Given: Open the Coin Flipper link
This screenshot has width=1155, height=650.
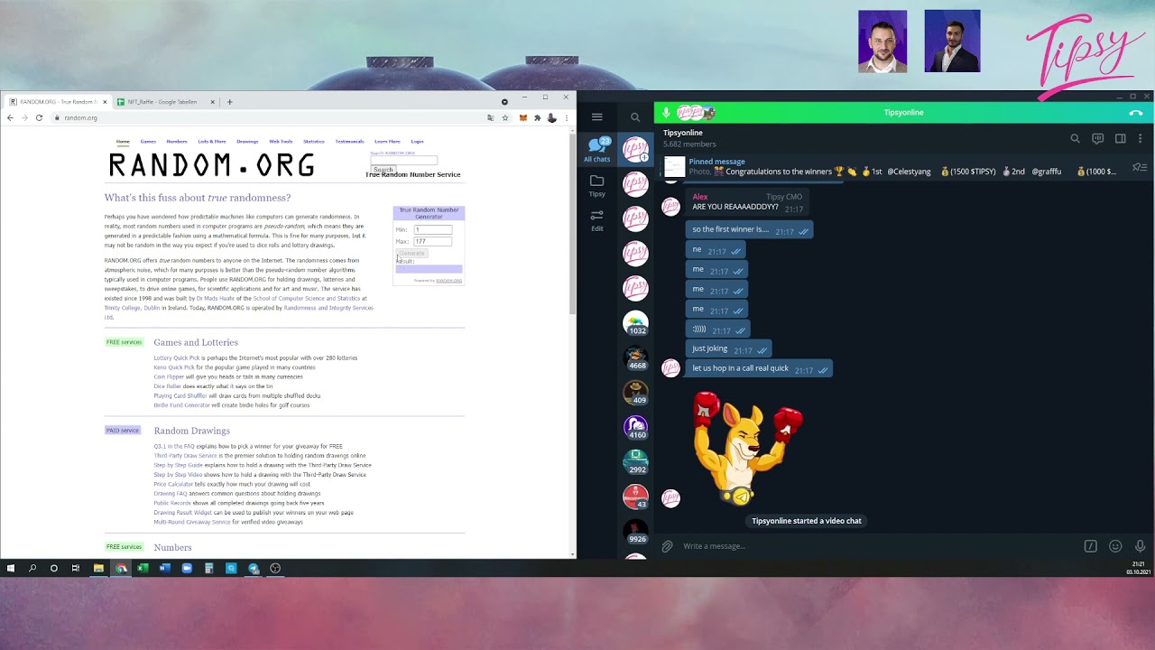Looking at the screenshot, I should point(169,377).
